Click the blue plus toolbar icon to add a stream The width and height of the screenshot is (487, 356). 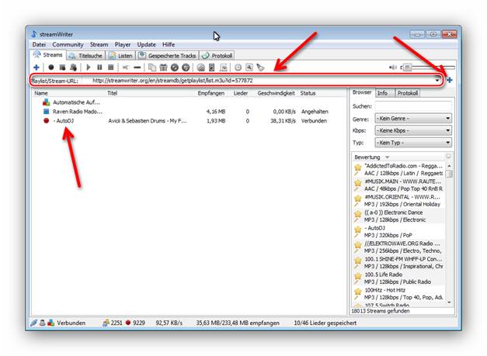coord(37,67)
